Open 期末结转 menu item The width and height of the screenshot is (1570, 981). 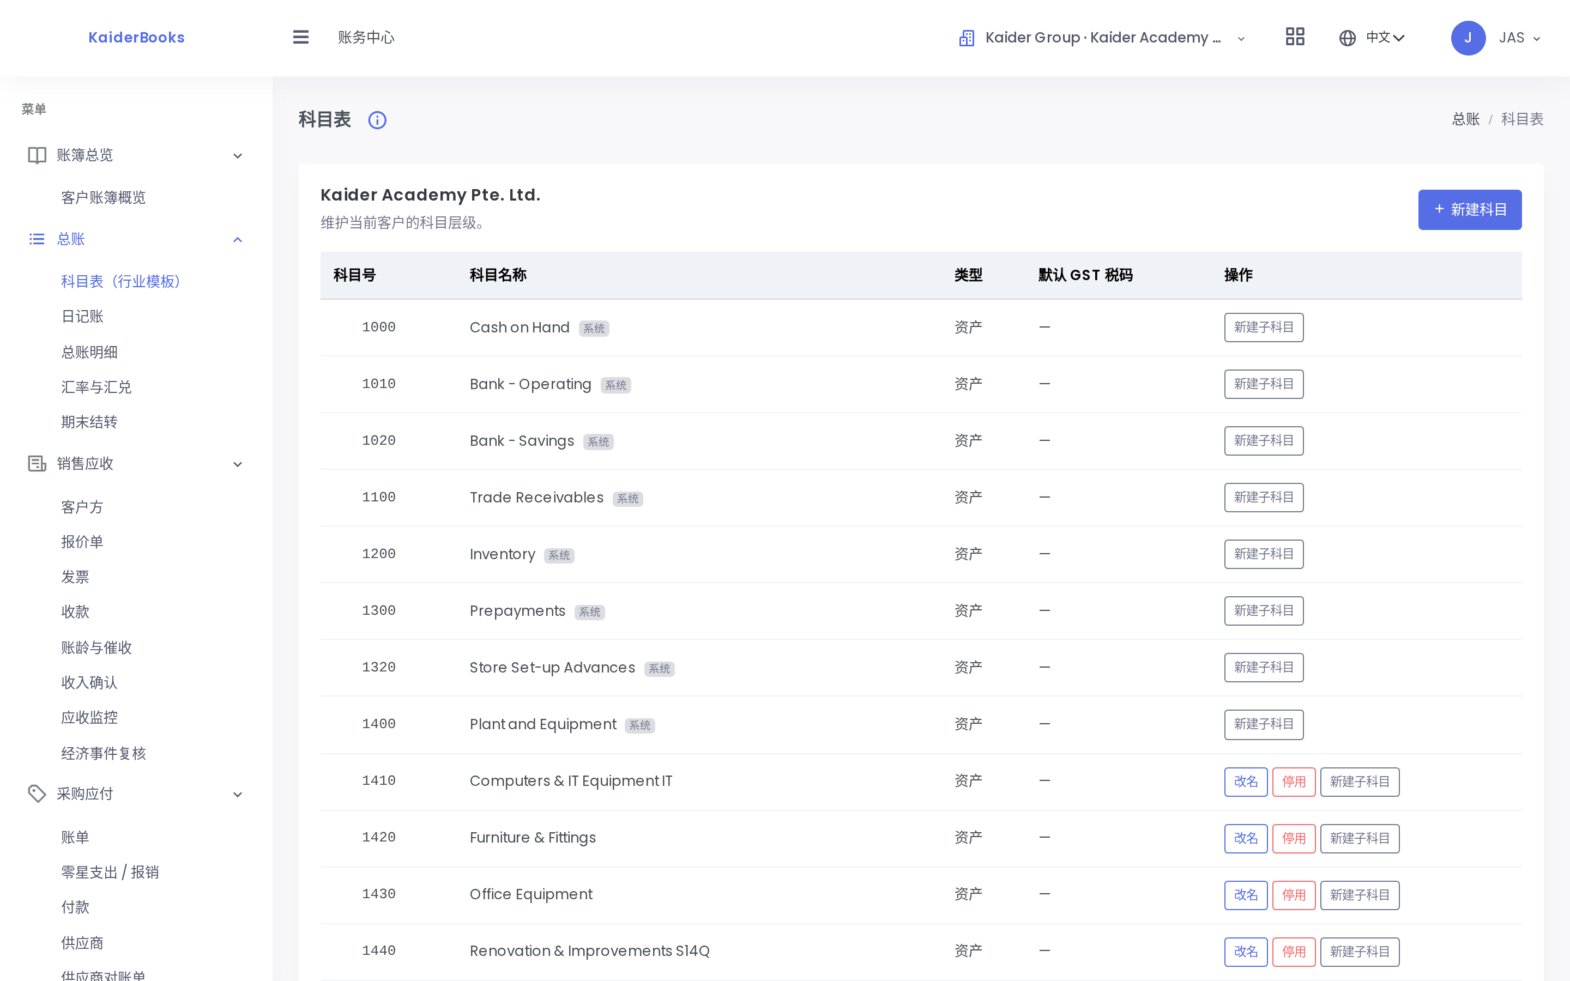click(x=89, y=422)
